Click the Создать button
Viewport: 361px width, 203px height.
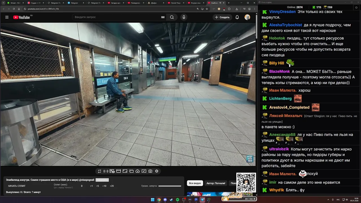click(x=222, y=17)
